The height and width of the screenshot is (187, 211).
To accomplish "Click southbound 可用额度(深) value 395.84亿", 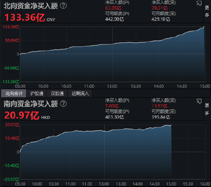I will (x=161, y=117).
